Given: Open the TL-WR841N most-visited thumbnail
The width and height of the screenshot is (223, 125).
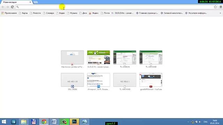Looking at the screenshot, I should tap(125, 58).
